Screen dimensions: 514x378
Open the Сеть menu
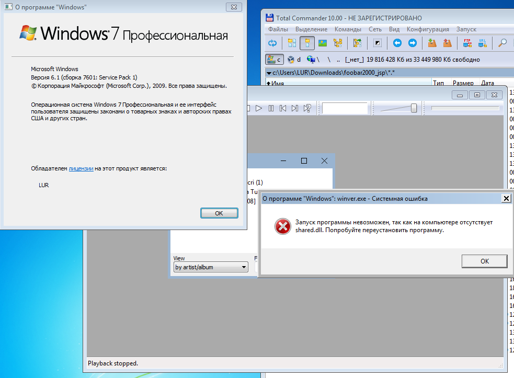[375, 29]
